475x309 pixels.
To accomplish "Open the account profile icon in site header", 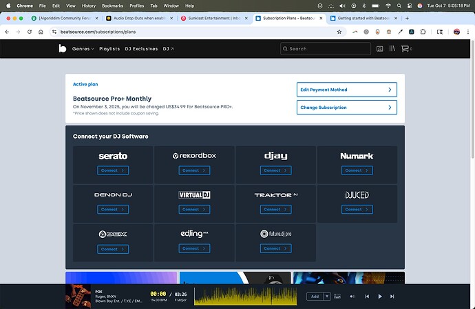I will [x=379, y=49].
